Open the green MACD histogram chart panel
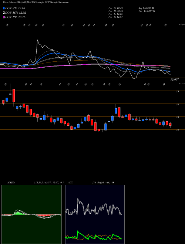Image resolution: width=185 pixels, height=244 pixels. 31,214
